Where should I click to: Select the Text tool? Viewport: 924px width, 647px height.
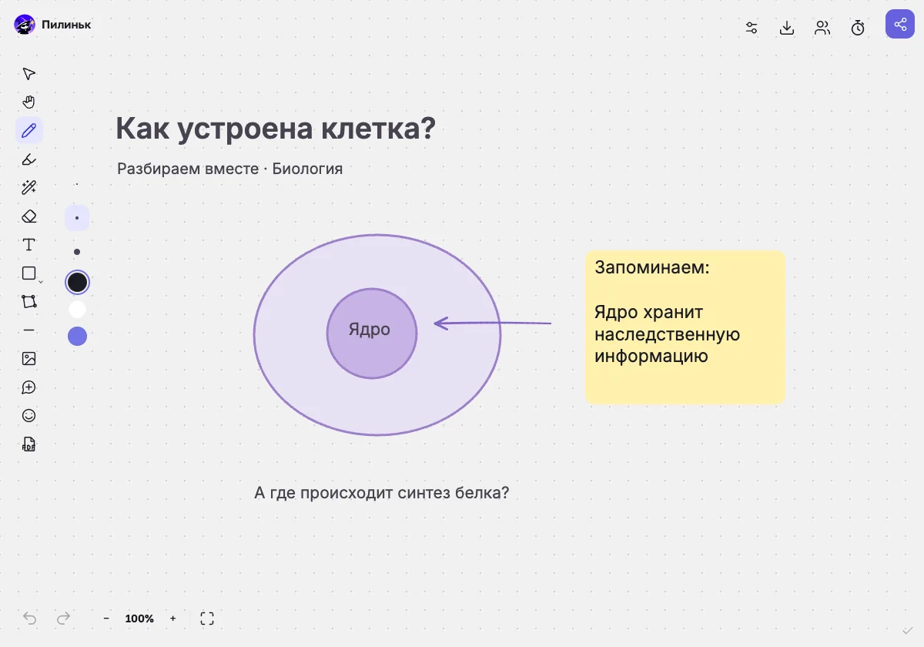[28, 245]
